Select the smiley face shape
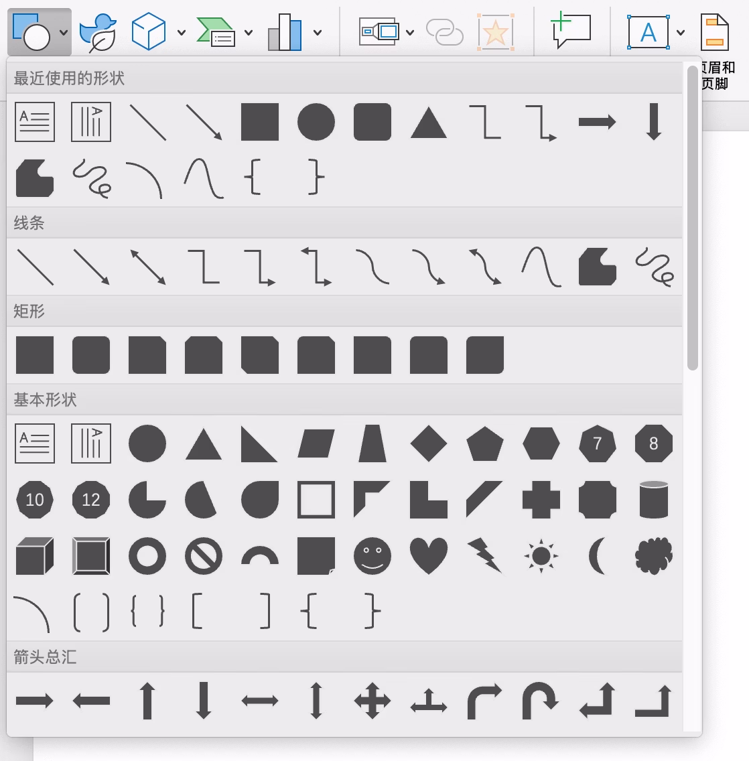This screenshot has width=749, height=761. (372, 556)
